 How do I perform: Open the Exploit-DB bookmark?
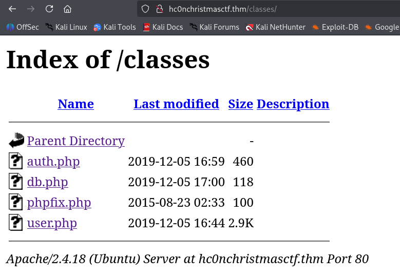(x=335, y=27)
